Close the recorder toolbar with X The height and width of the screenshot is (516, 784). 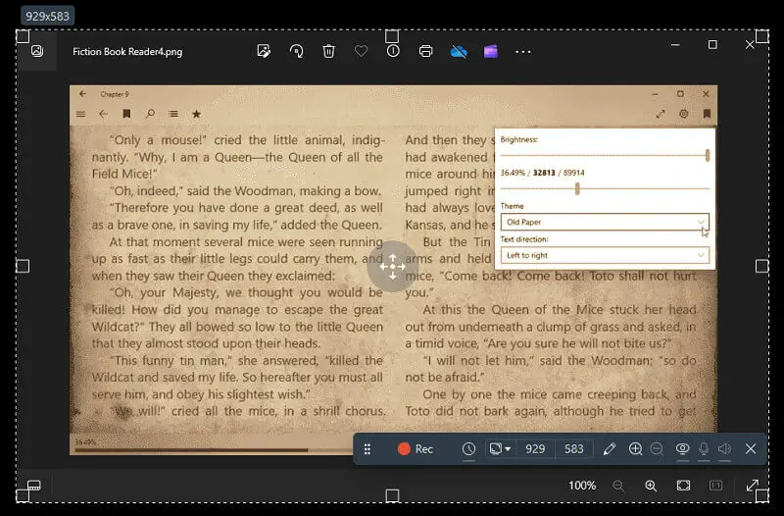pos(751,449)
